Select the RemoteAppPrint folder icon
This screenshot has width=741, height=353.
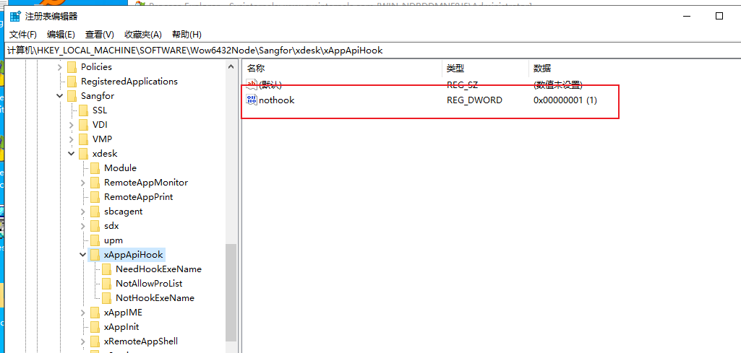[95, 197]
